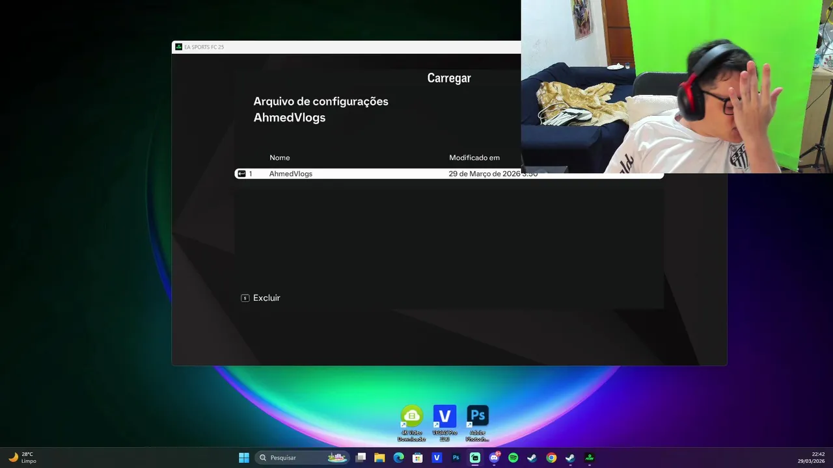The width and height of the screenshot is (833, 468).
Task: Switch to EA SPORTS FC taskbar icon
Action: point(589,458)
